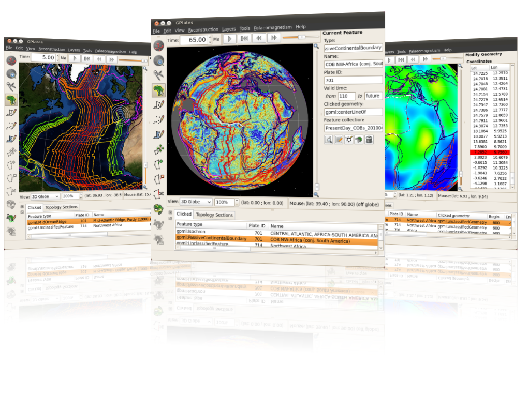Open the Tools menu in left window
Viewport: 528px width, 396px height.
pos(87,51)
